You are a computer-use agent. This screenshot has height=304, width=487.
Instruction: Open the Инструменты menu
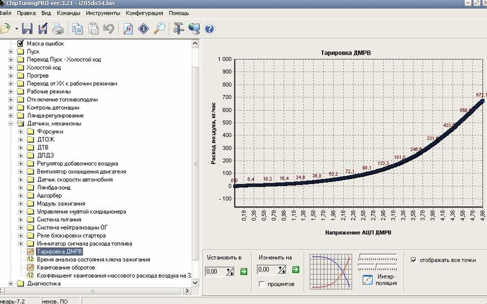[103, 13]
